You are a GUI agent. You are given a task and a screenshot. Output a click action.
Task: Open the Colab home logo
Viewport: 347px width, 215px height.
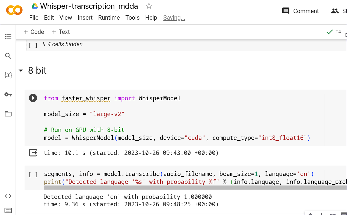tap(14, 11)
